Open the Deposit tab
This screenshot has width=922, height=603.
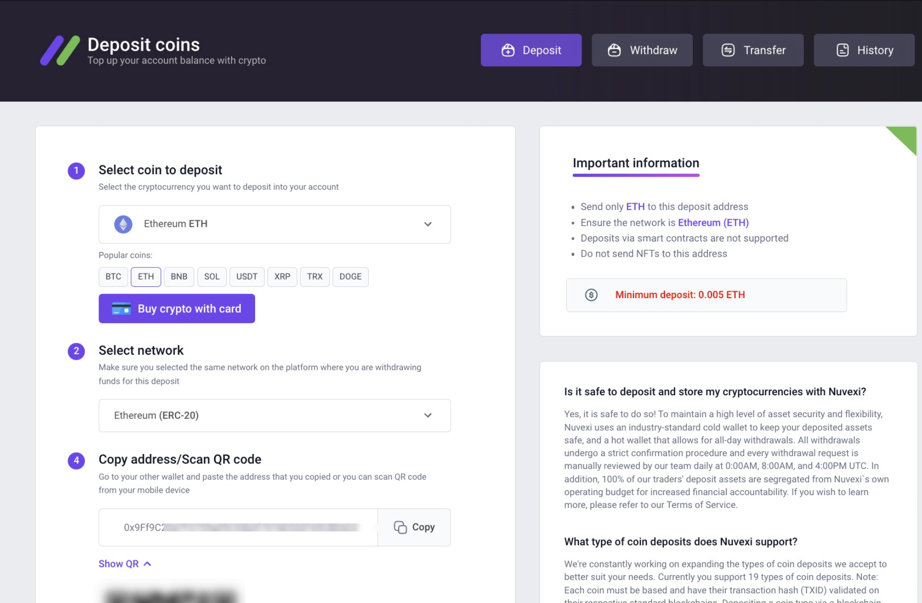[x=531, y=50]
